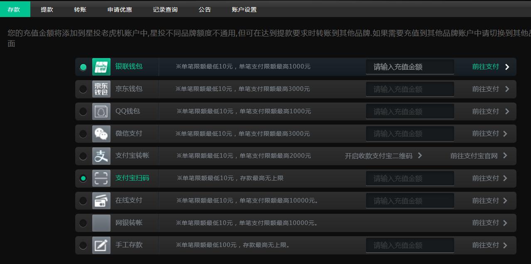Screen dimensions: 531x264
Task: Select the 网银转帐 radio button
Action: click(83, 222)
